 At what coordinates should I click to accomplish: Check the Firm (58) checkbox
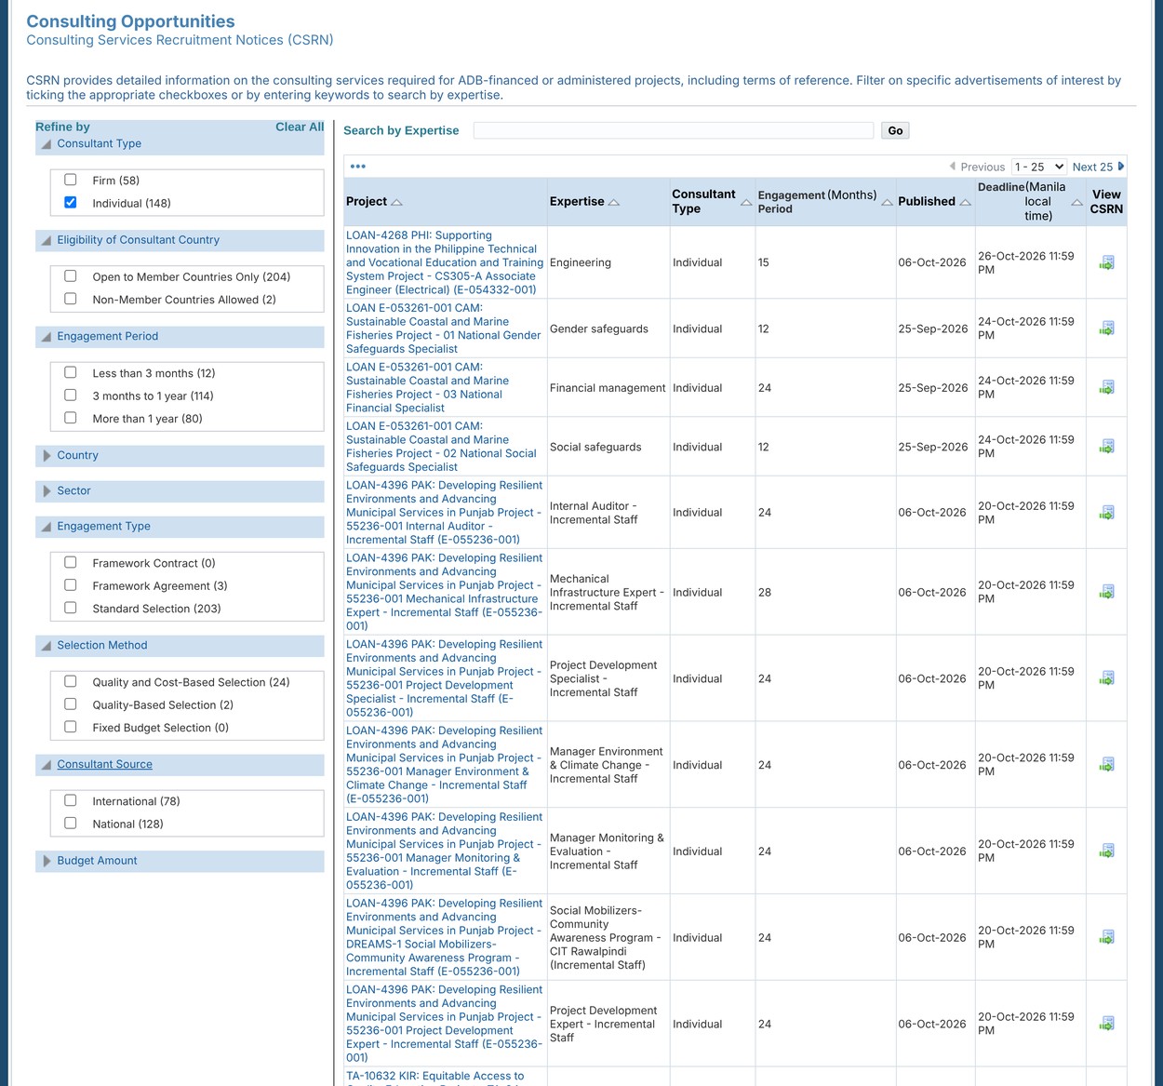coord(71,180)
